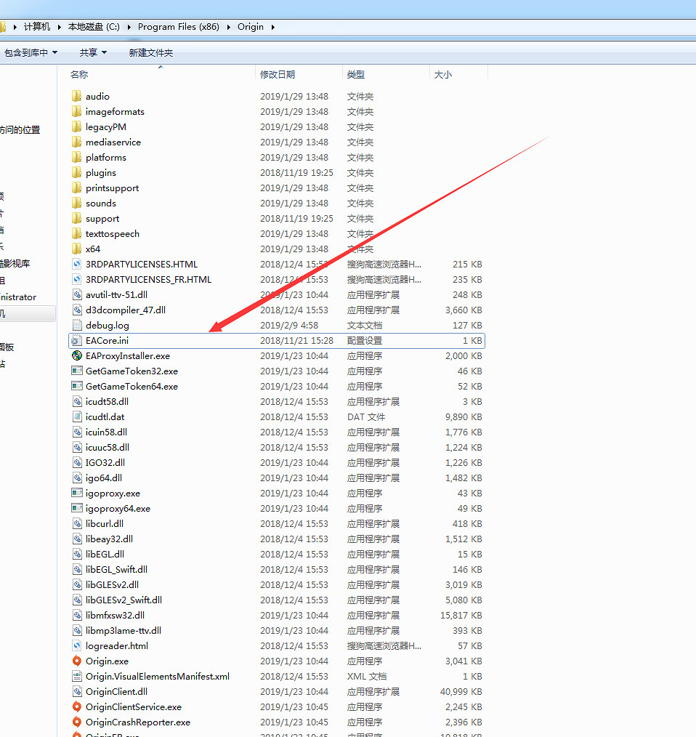
Task: Click 本地磁盘 (C:) in address bar
Action: click(x=94, y=27)
